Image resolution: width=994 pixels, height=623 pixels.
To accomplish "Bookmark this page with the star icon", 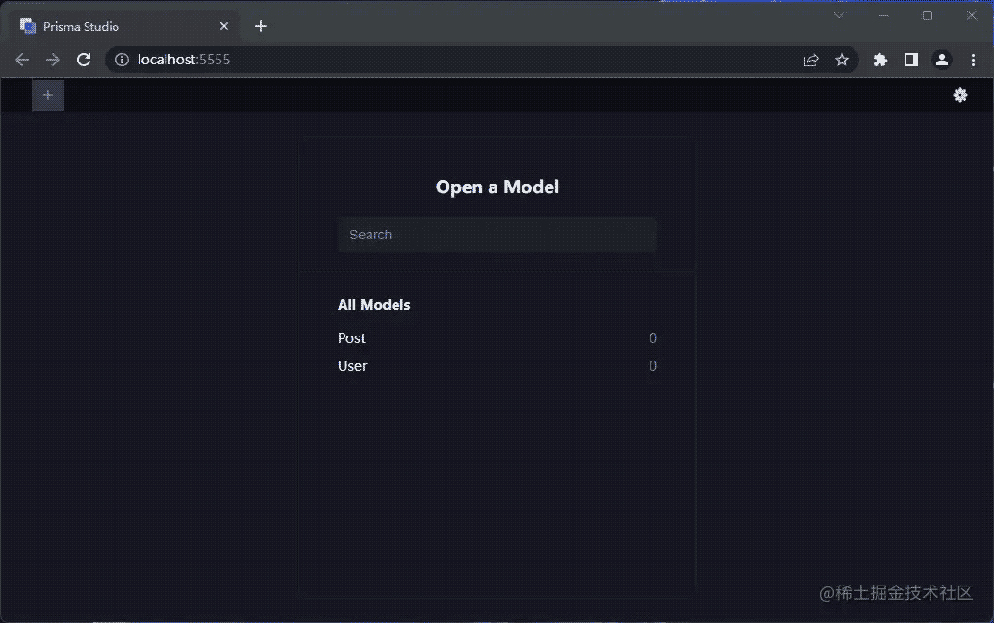I will pos(842,60).
